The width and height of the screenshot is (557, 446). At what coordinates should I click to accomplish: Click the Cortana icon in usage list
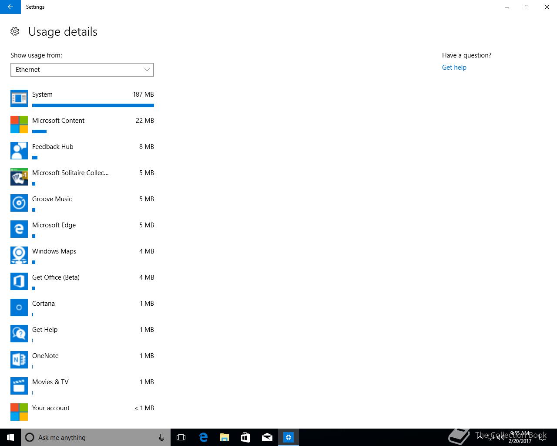click(19, 307)
